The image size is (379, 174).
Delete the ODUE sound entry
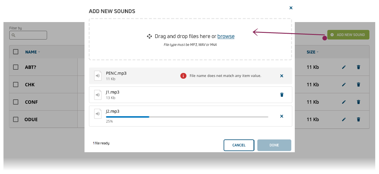point(358,119)
